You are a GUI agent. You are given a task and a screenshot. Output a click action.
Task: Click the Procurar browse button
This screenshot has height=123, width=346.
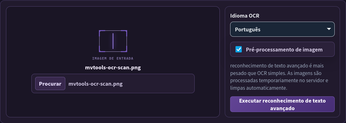[x=50, y=83]
